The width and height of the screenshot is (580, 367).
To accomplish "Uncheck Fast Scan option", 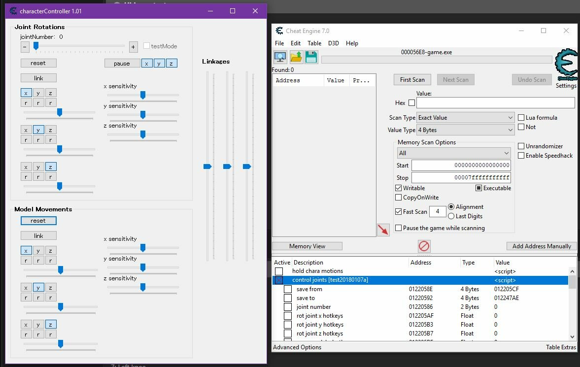I will pyautogui.click(x=398, y=212).
